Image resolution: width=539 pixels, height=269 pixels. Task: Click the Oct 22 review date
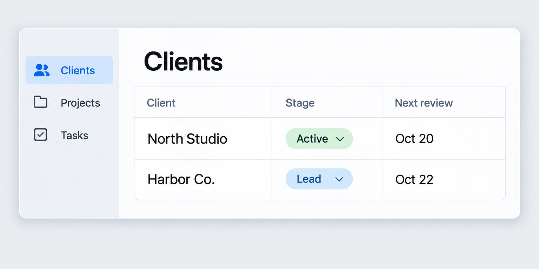pos(414,179)
